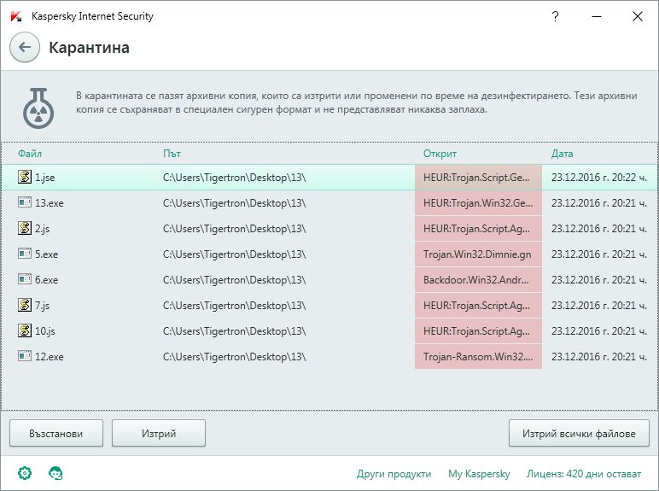The image size is (659, 491).
Task: Click the exe icon next to 5.exe
Action: coord(25,254)
